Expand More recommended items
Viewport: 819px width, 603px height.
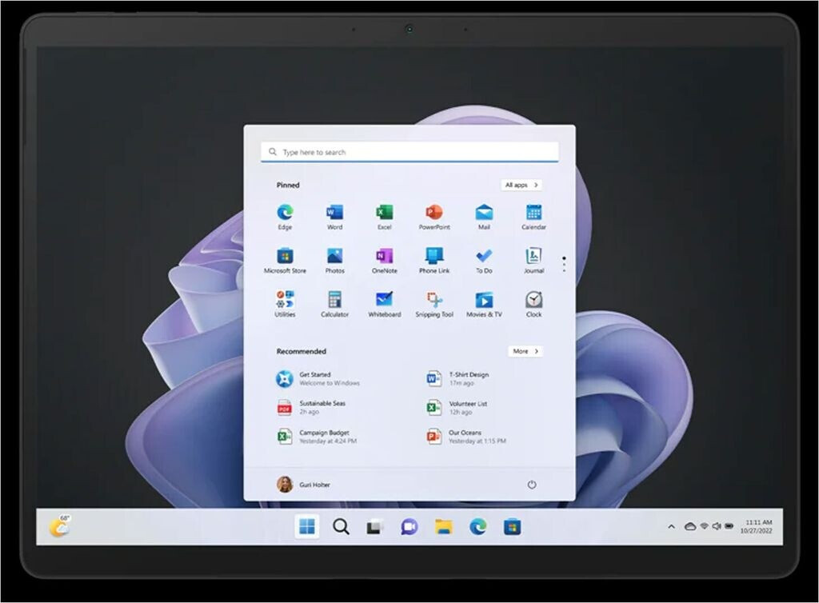pyautogui.click(x=525, y=351)
